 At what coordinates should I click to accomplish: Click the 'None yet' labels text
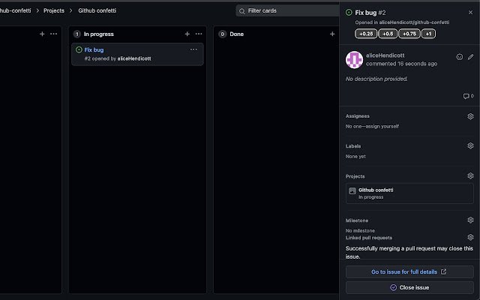355,157
